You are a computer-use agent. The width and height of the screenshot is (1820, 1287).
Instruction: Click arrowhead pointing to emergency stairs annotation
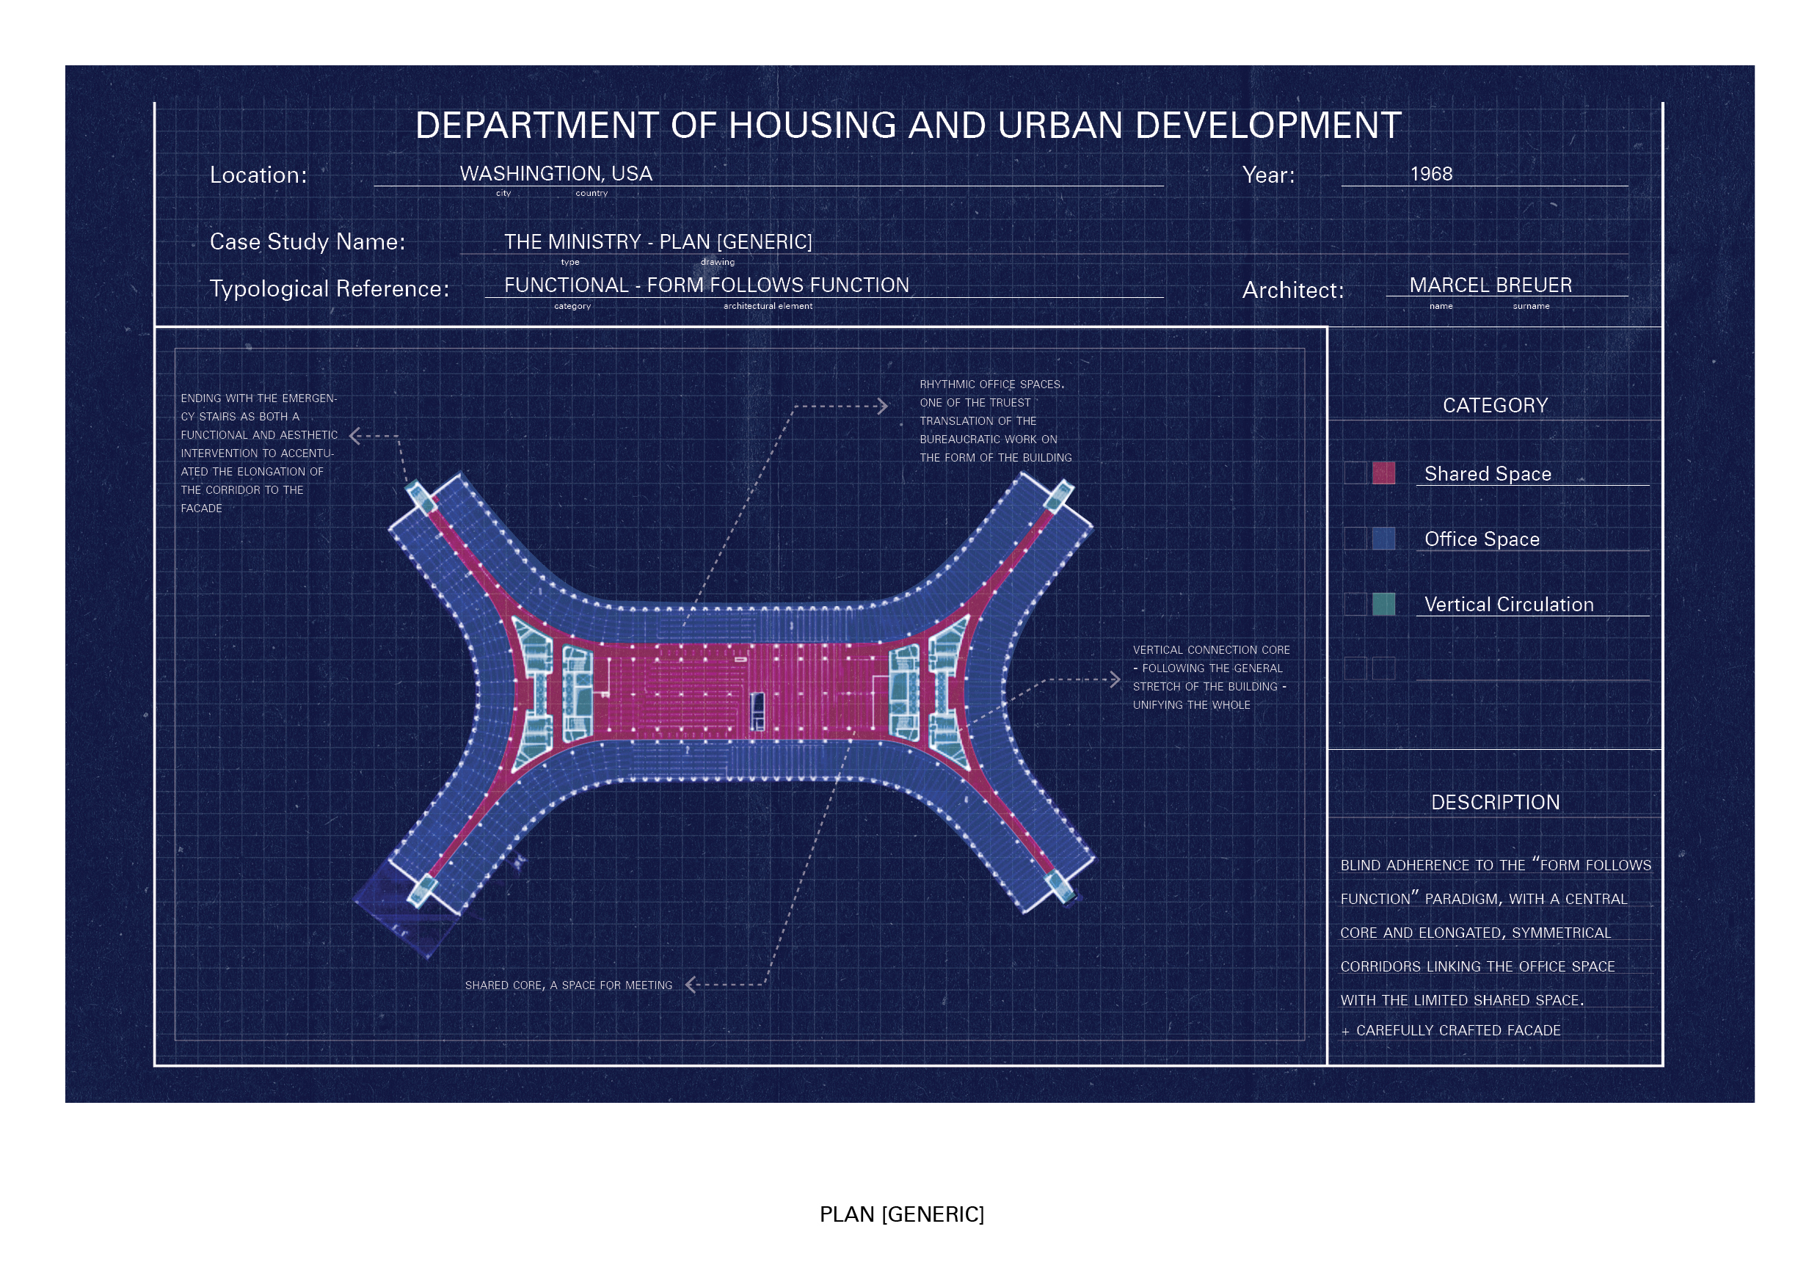coord(354,436)
